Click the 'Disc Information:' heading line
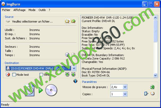Image resolution: width=161 pixels, height=108 pixels. coord(92,28)
